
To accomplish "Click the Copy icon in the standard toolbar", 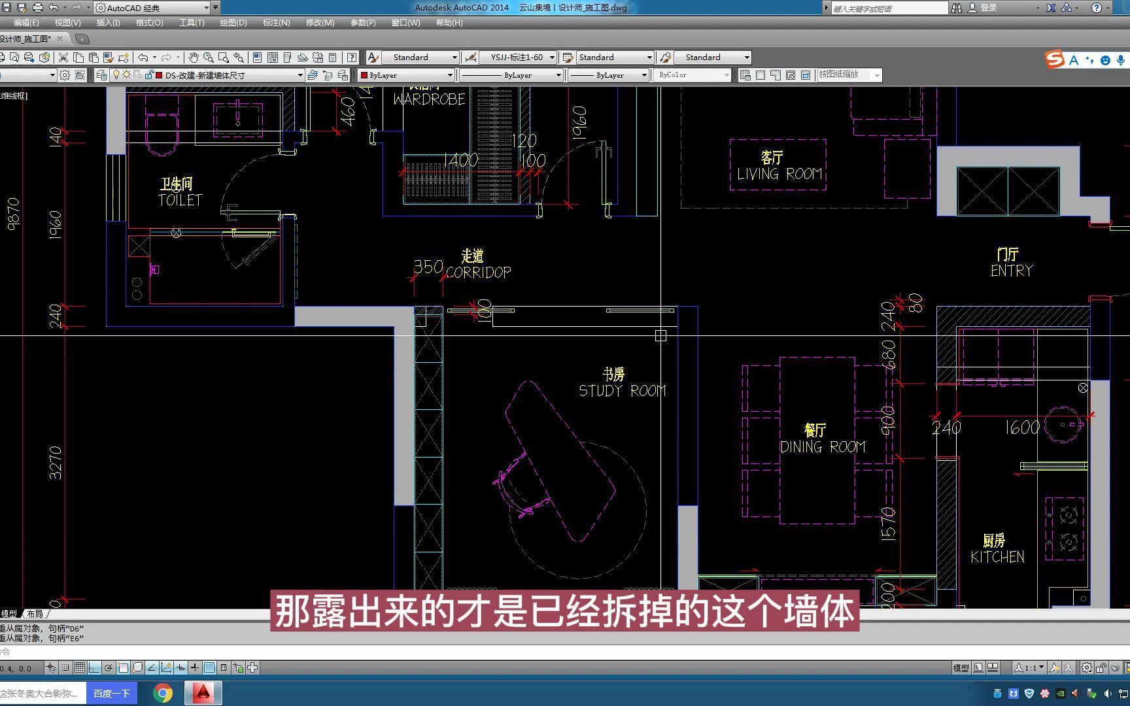I will (x=78, y=58).
